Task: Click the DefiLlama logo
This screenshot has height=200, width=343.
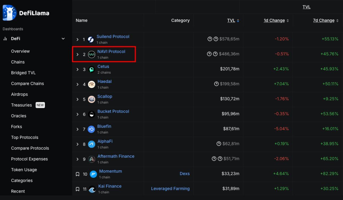Action: click(x=26, y=13)
